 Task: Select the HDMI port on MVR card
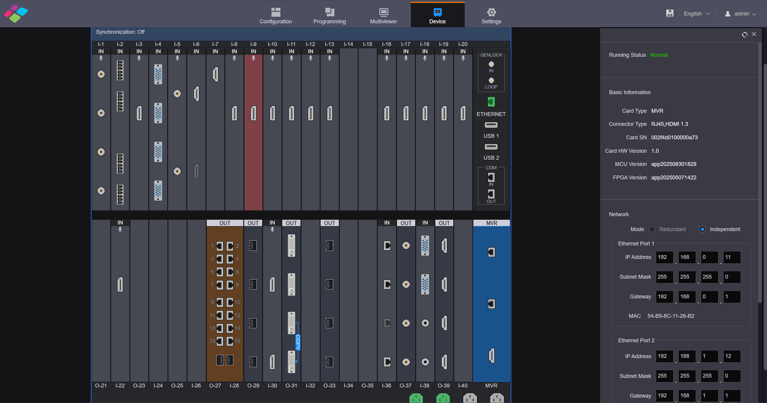pos(491,356)
